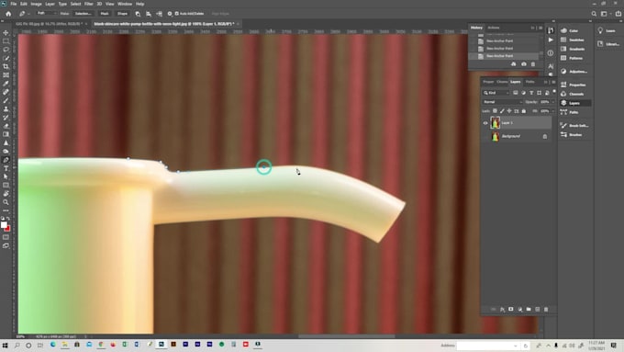Select the Path Selection tool
The height and width of the screenshot is (352, 624).
(6, 176)
